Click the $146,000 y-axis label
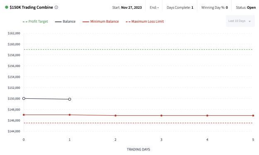259x155 pixels. pyautogui.click(x=14, y=120)
